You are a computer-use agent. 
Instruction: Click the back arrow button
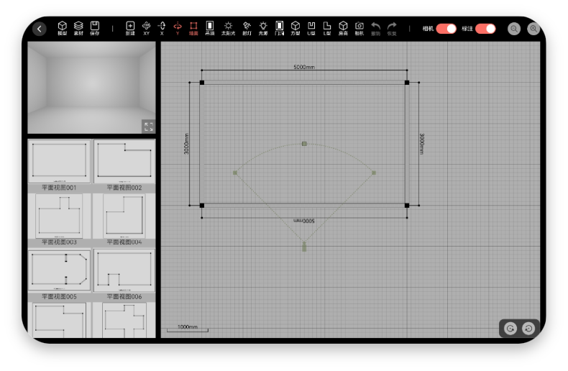pyautogui.click(x=40, y=29)
